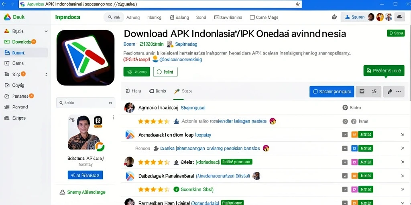
Task: Open the Snwilianina header menu
Action: coord(228,18)
